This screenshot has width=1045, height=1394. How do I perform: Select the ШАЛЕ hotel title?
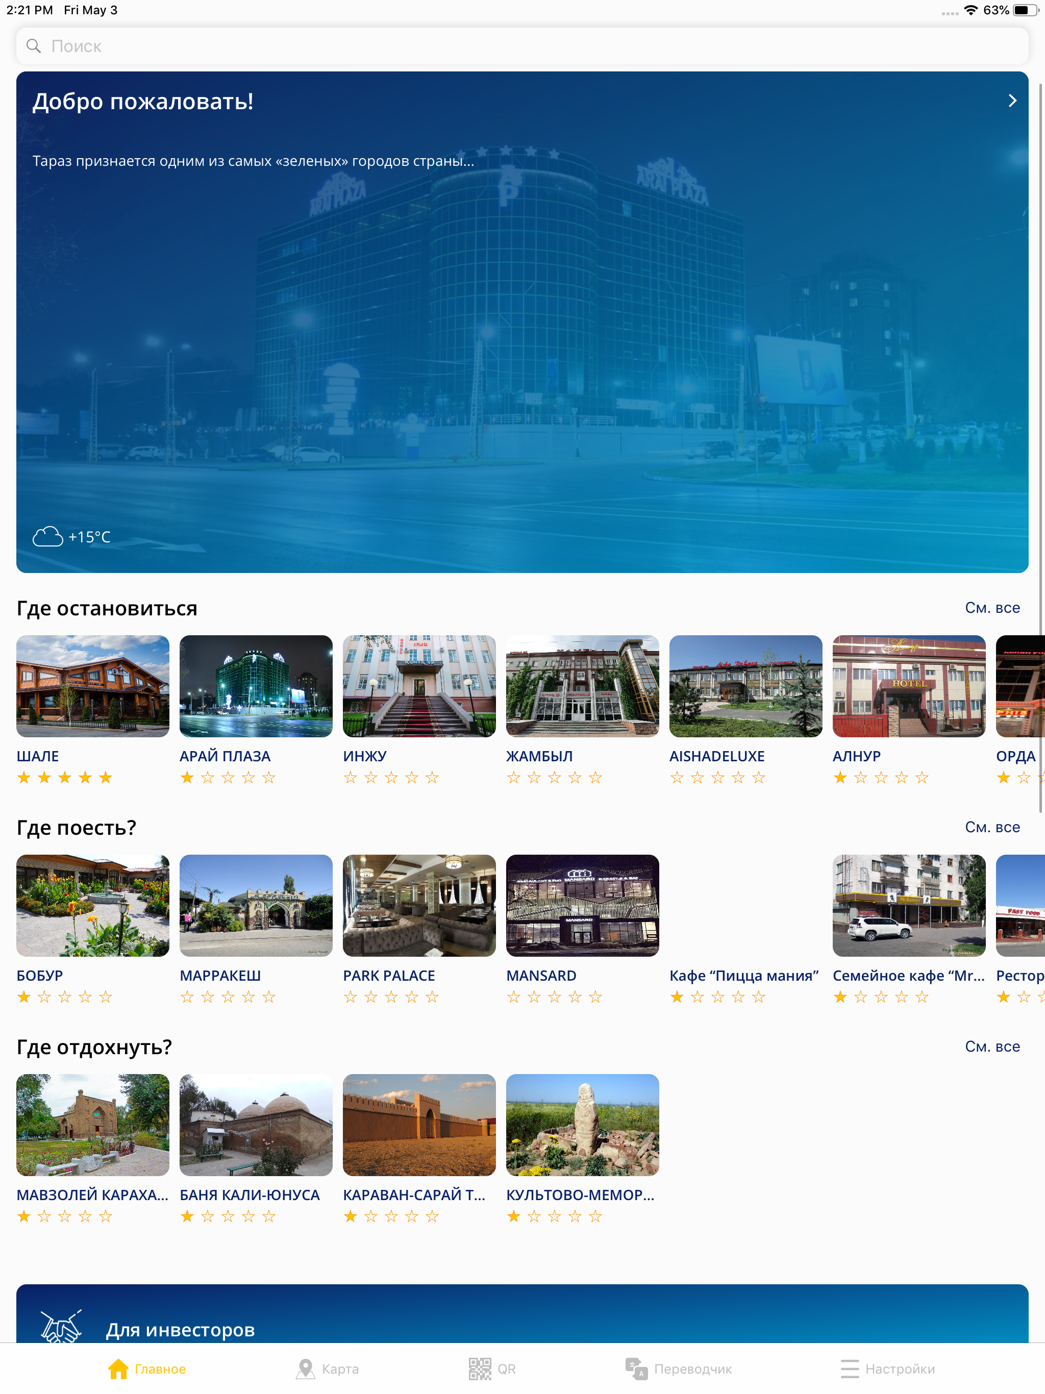coord(38,756)
